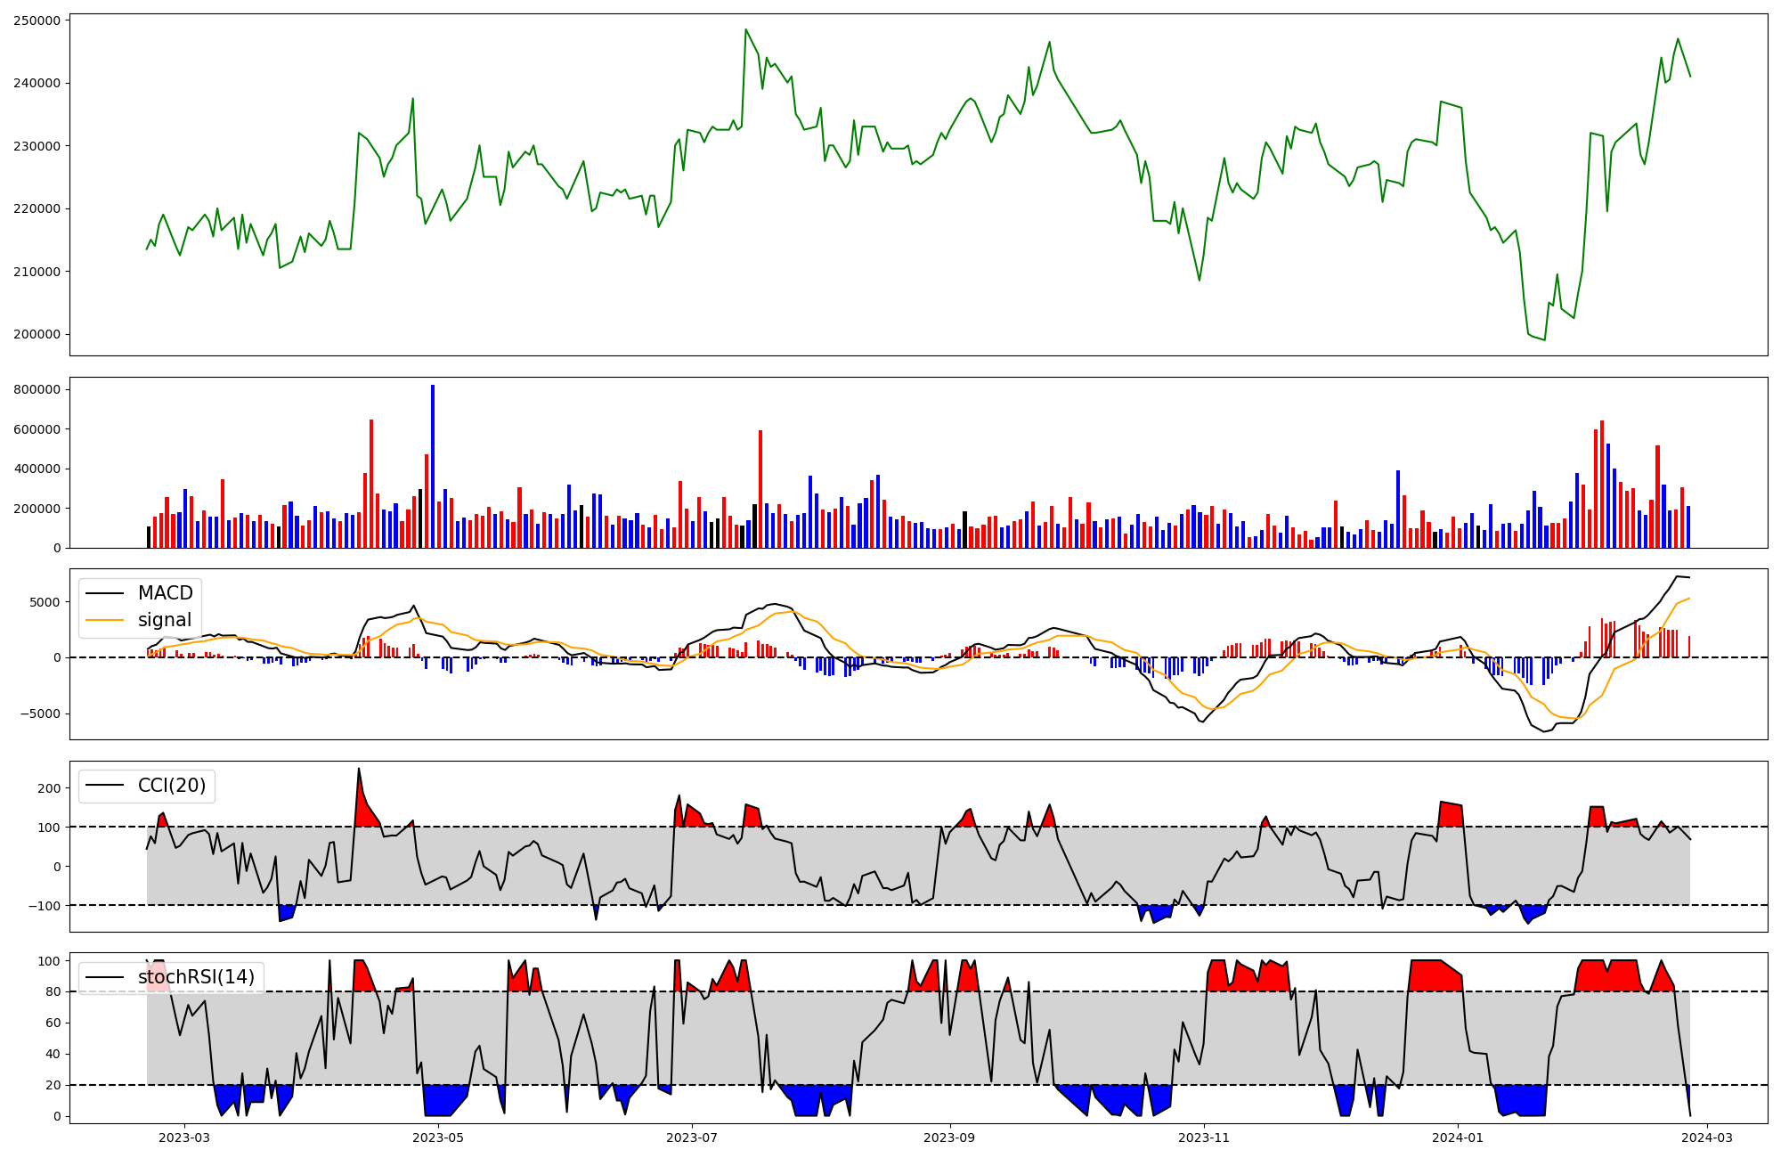
Task: Click the 2024-03 x-axis date label
Action: tap(1706, 1137)
